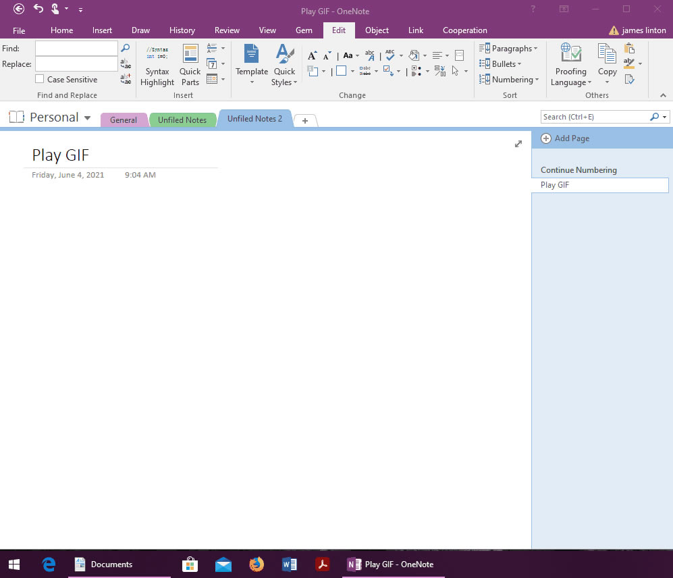This screenshot has width=673, height=578.
Task: Select the Play GIF page in sidebar
Action: tap(599, 184)
